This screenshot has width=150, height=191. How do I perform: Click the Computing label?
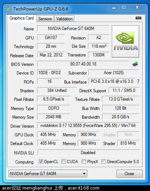click(24, 162)
